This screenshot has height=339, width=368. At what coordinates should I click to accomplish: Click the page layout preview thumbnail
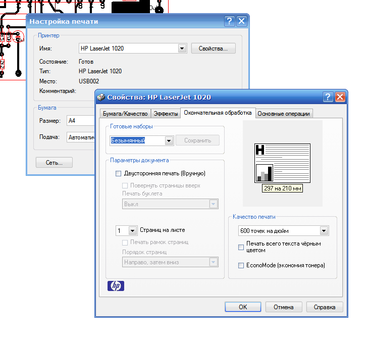click(x=282, y=163)
